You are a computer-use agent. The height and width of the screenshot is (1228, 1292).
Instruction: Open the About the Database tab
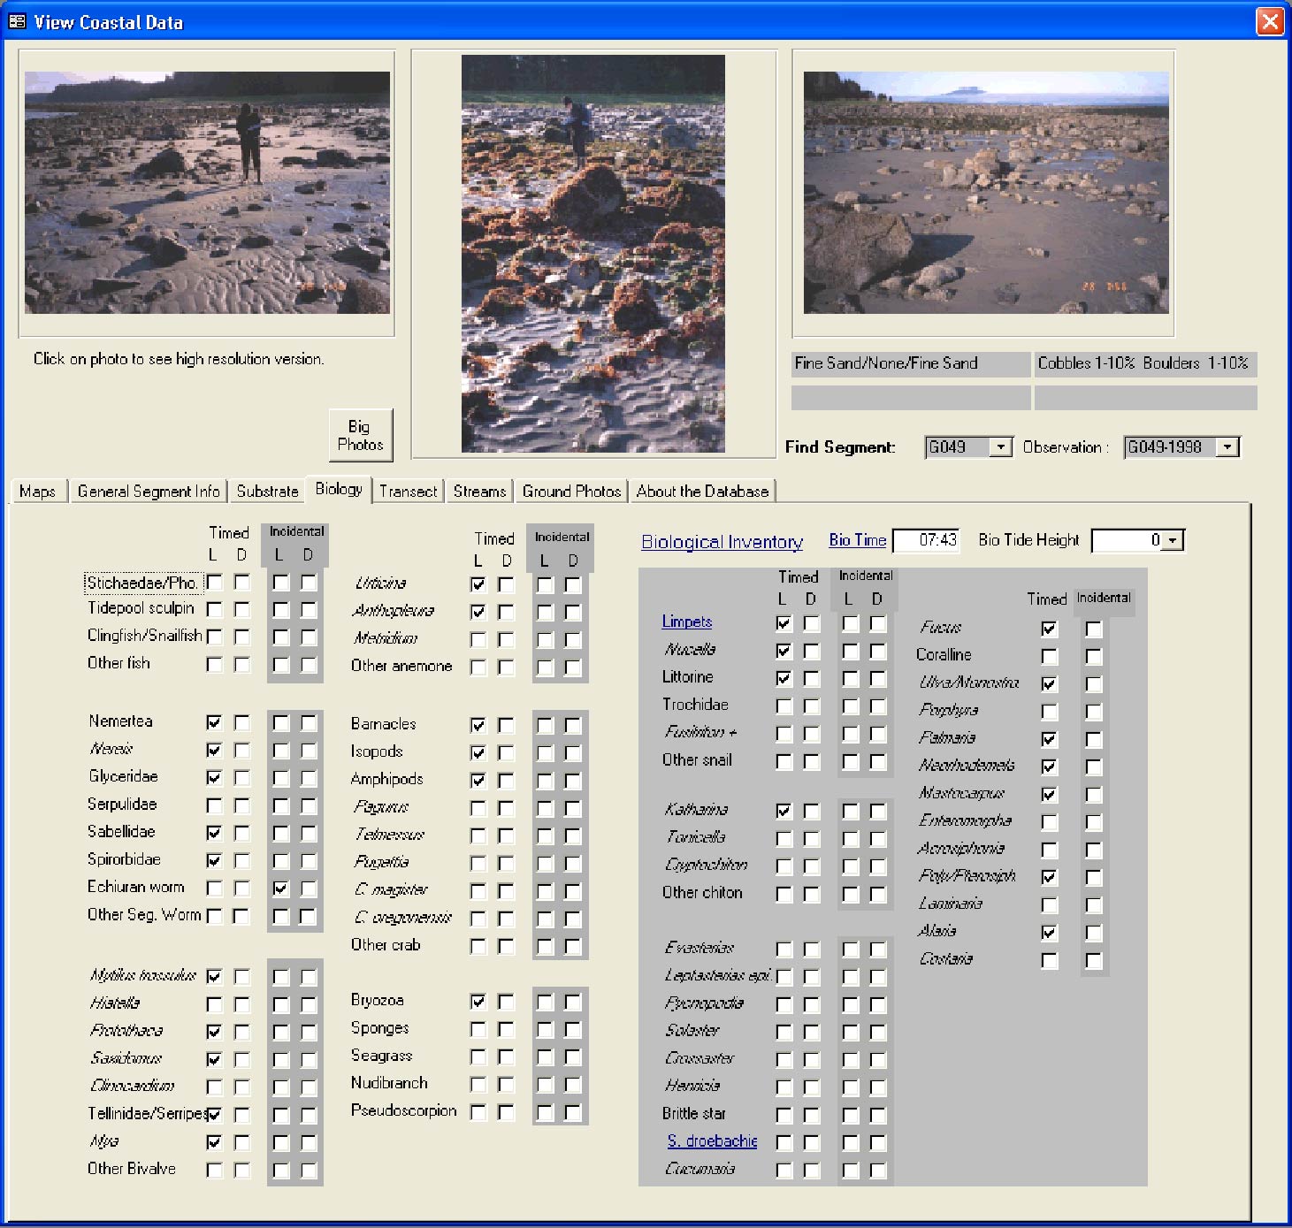coord(702,492)
